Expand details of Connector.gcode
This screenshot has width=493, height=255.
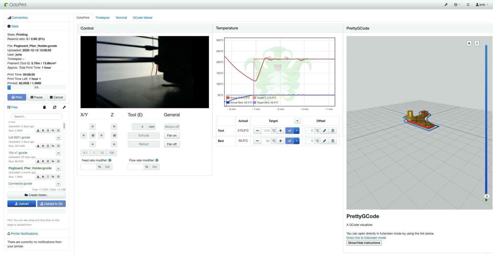pyautogui.click(x=59, y=184)
